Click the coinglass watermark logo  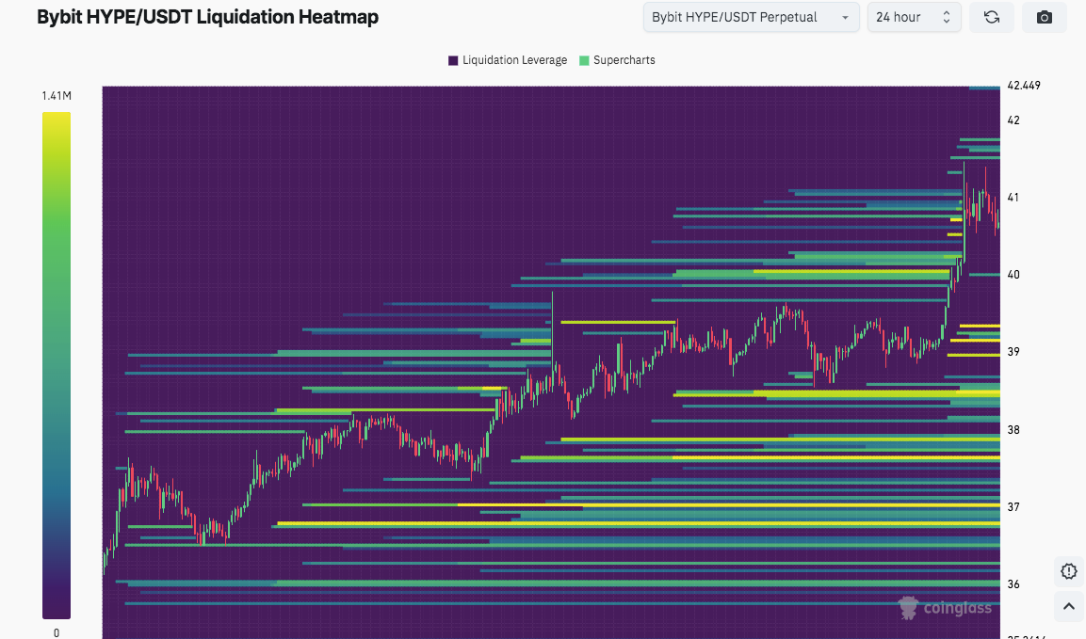point(945,608)
